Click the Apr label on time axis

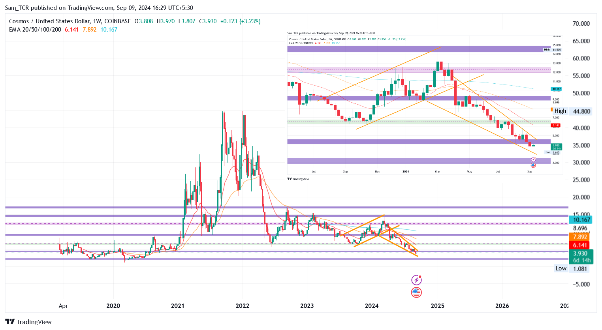63,306
